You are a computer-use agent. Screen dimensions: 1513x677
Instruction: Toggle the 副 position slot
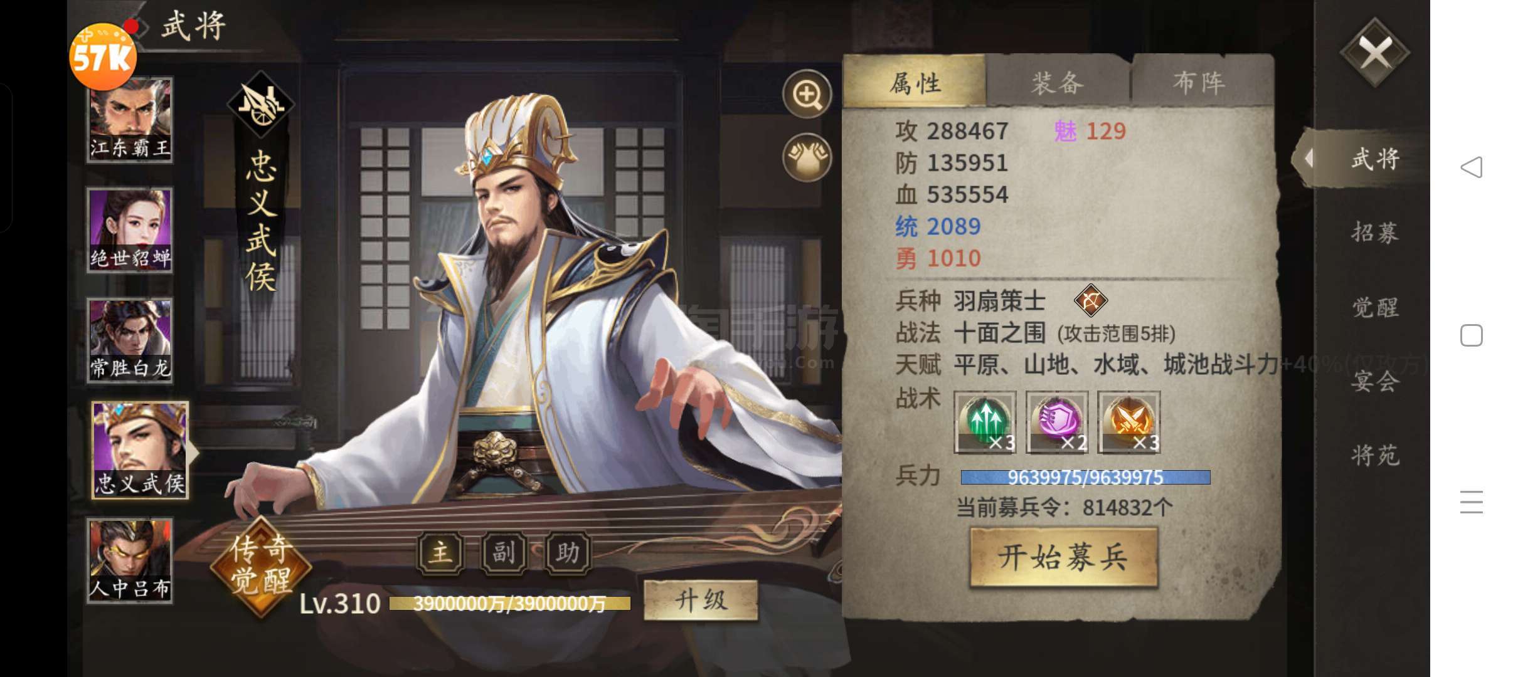click(x=504, y=553)
